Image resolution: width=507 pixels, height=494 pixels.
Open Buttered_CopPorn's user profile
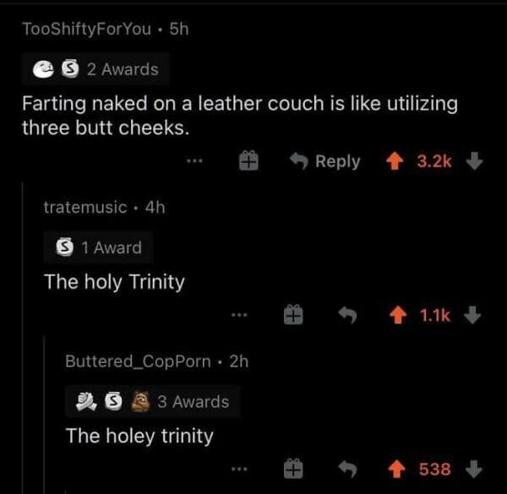click(x=138, y=361)
